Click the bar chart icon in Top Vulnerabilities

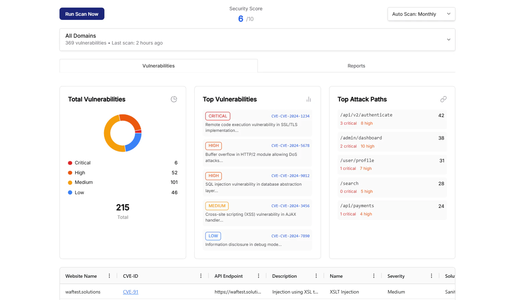click(309, 99)
